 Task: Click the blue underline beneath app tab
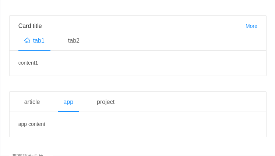[68, 112]
